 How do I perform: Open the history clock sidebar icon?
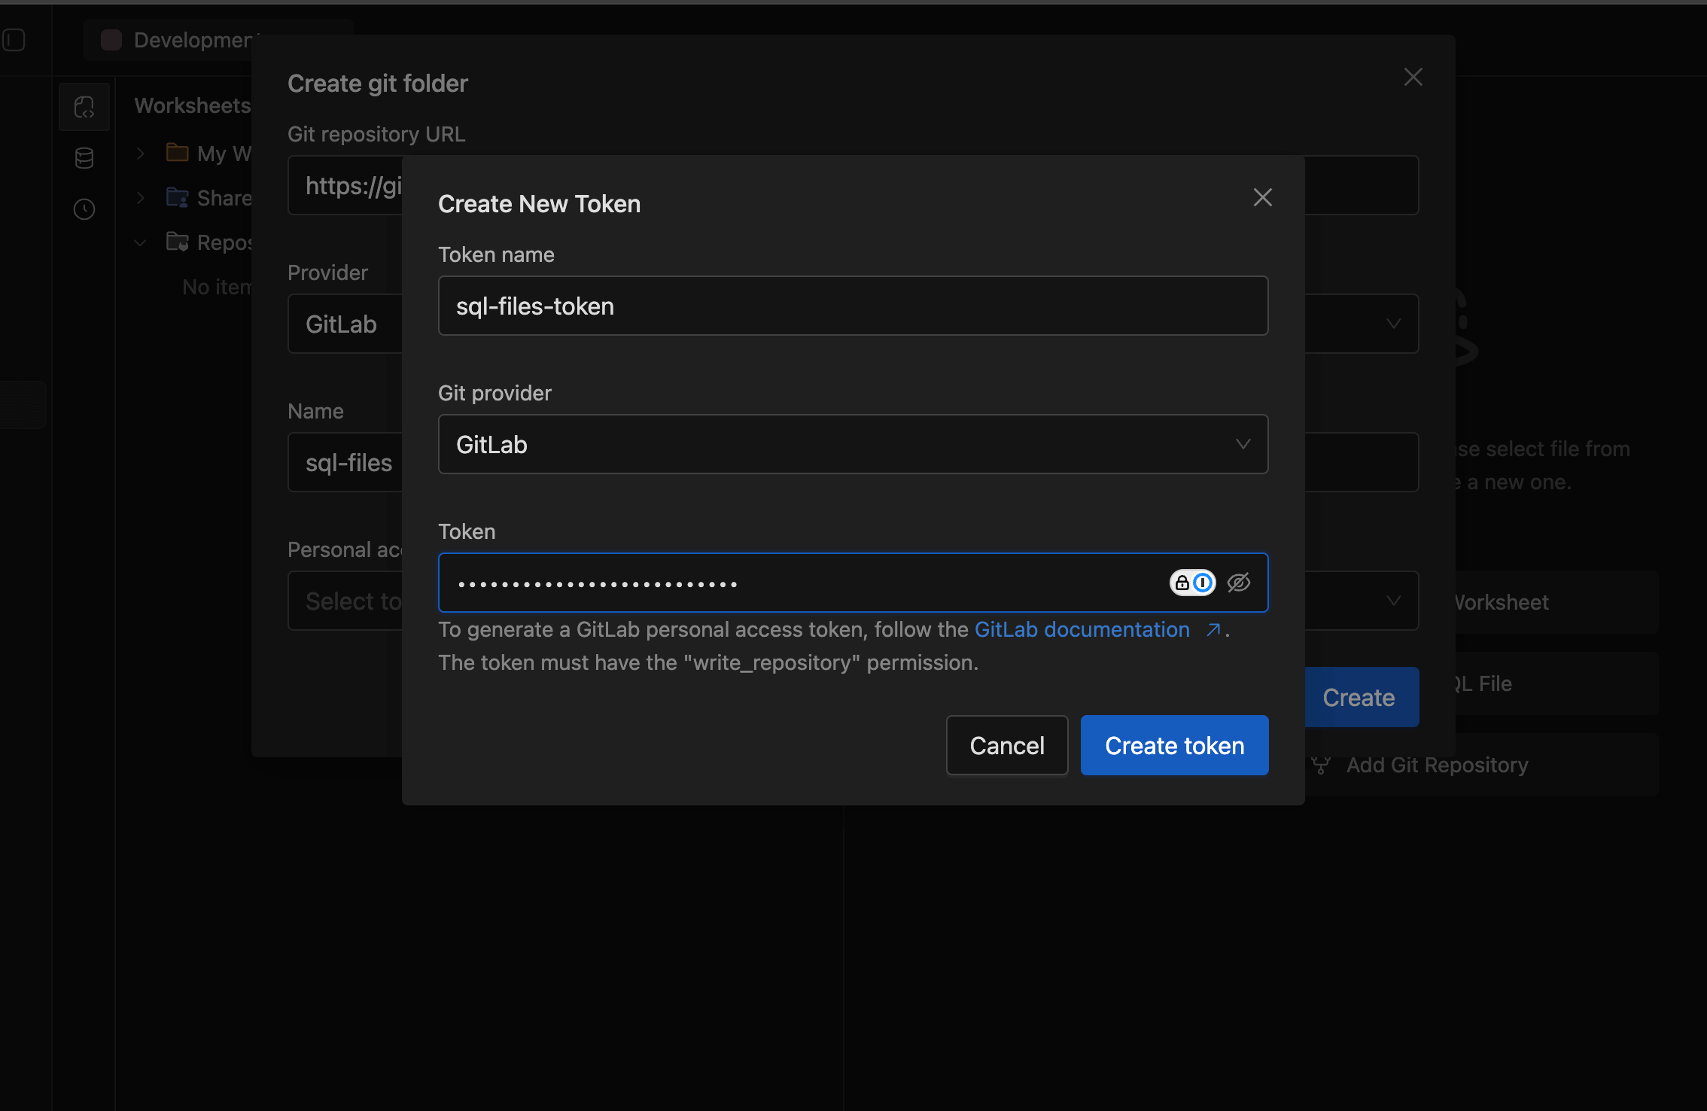pos(84,209)
